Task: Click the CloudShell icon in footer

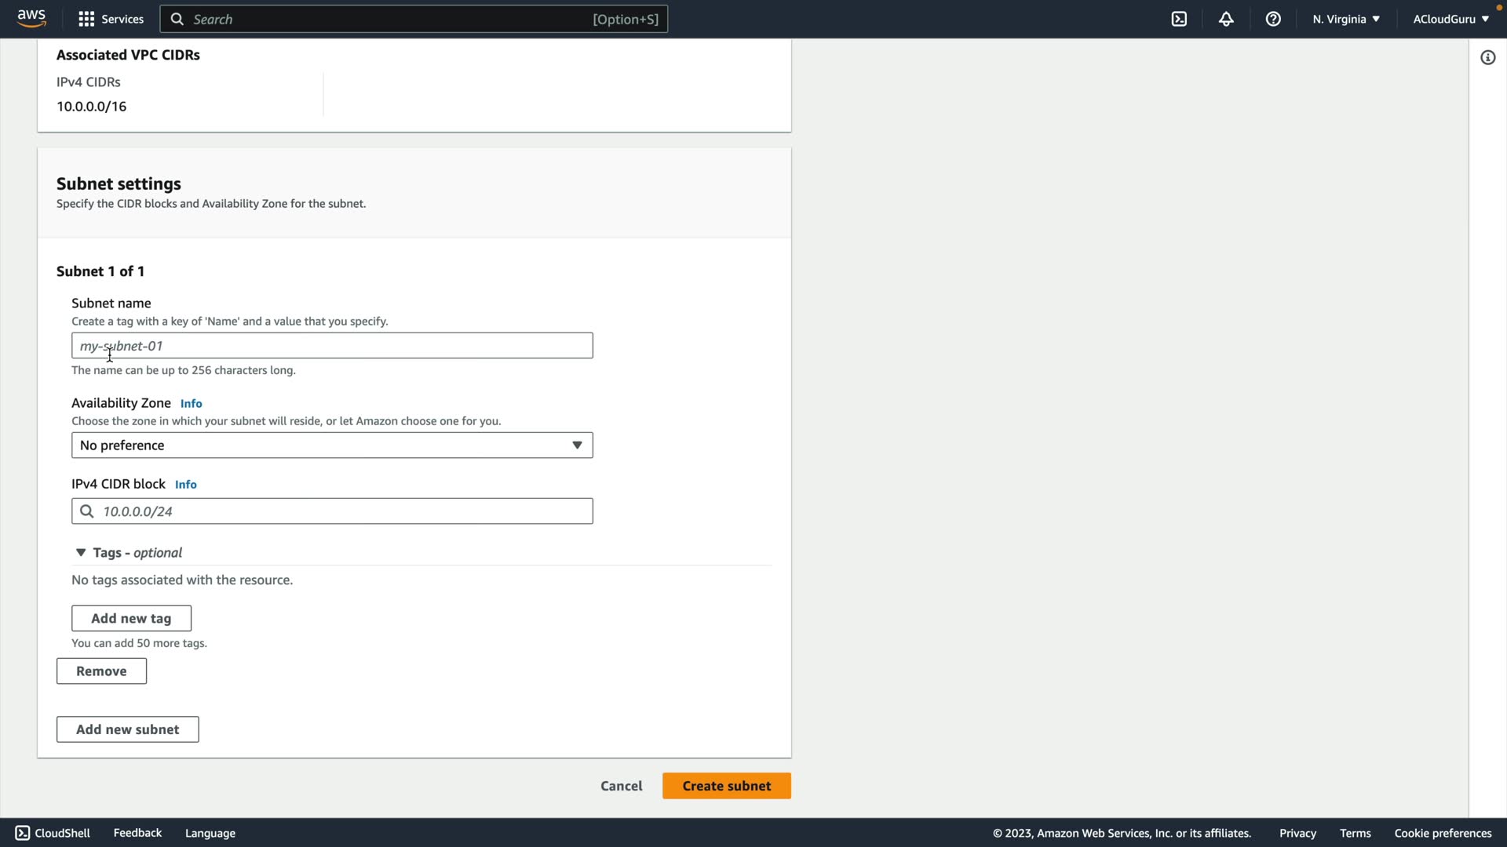Action: click(23, 833)
